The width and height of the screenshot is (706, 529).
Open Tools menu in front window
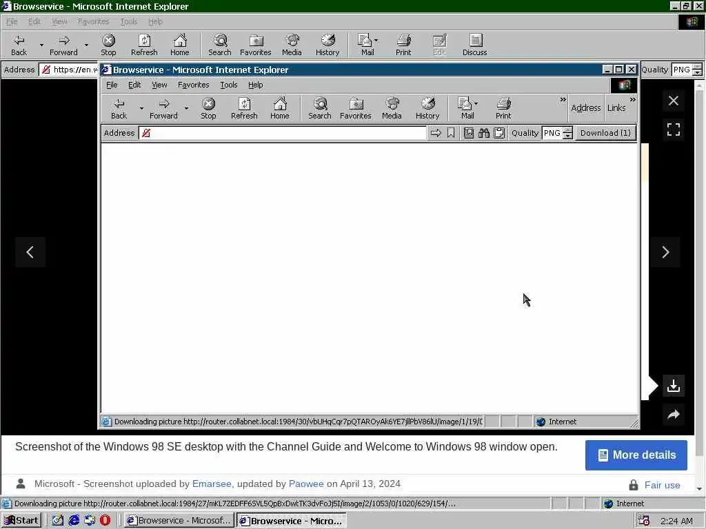pyautogui.click(x=228, y=85)
